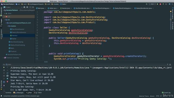Click the build icon left of Main configuration
This screenshot has height=98, width=174.
point(147,4)
